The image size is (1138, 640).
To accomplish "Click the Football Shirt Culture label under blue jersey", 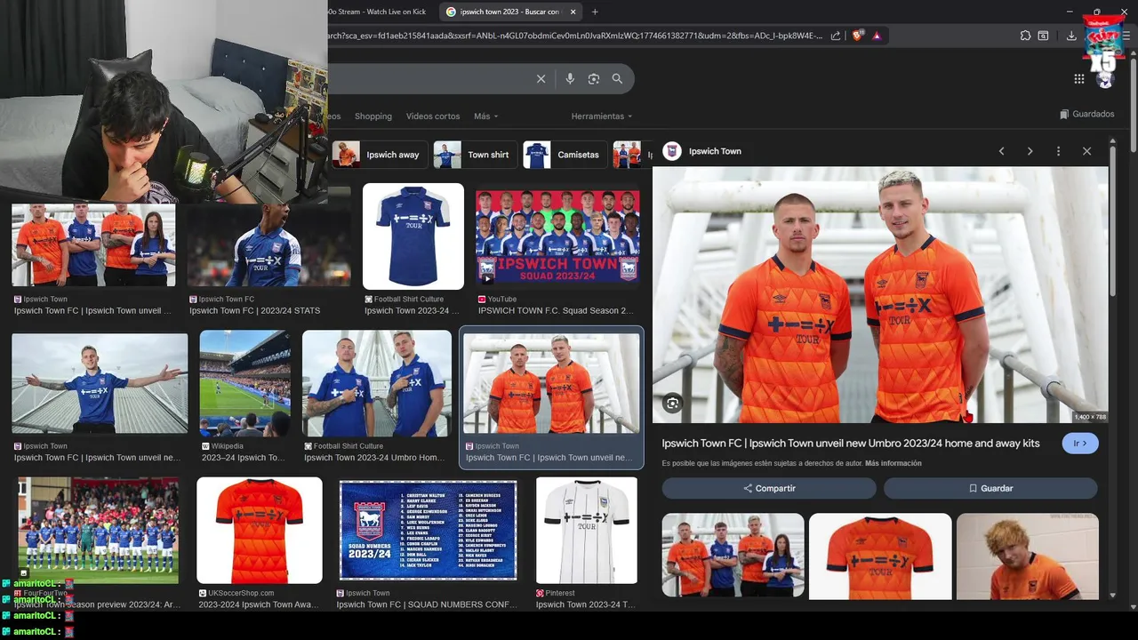I will (x=409, y=300).
